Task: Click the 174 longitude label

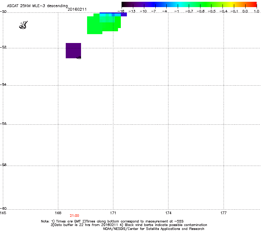Action: [x=168, y=213]
